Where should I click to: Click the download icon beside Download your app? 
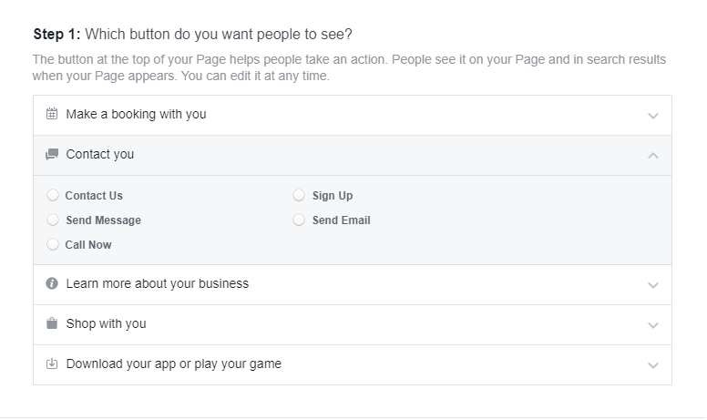(52, 364)
